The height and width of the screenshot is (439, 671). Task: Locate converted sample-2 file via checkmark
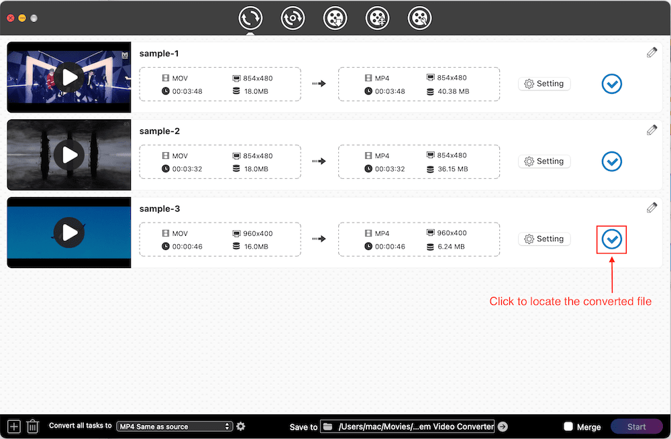coord(612,162)
